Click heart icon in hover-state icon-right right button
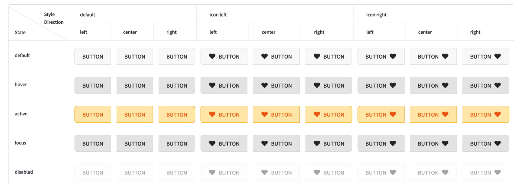 [497, 85]
